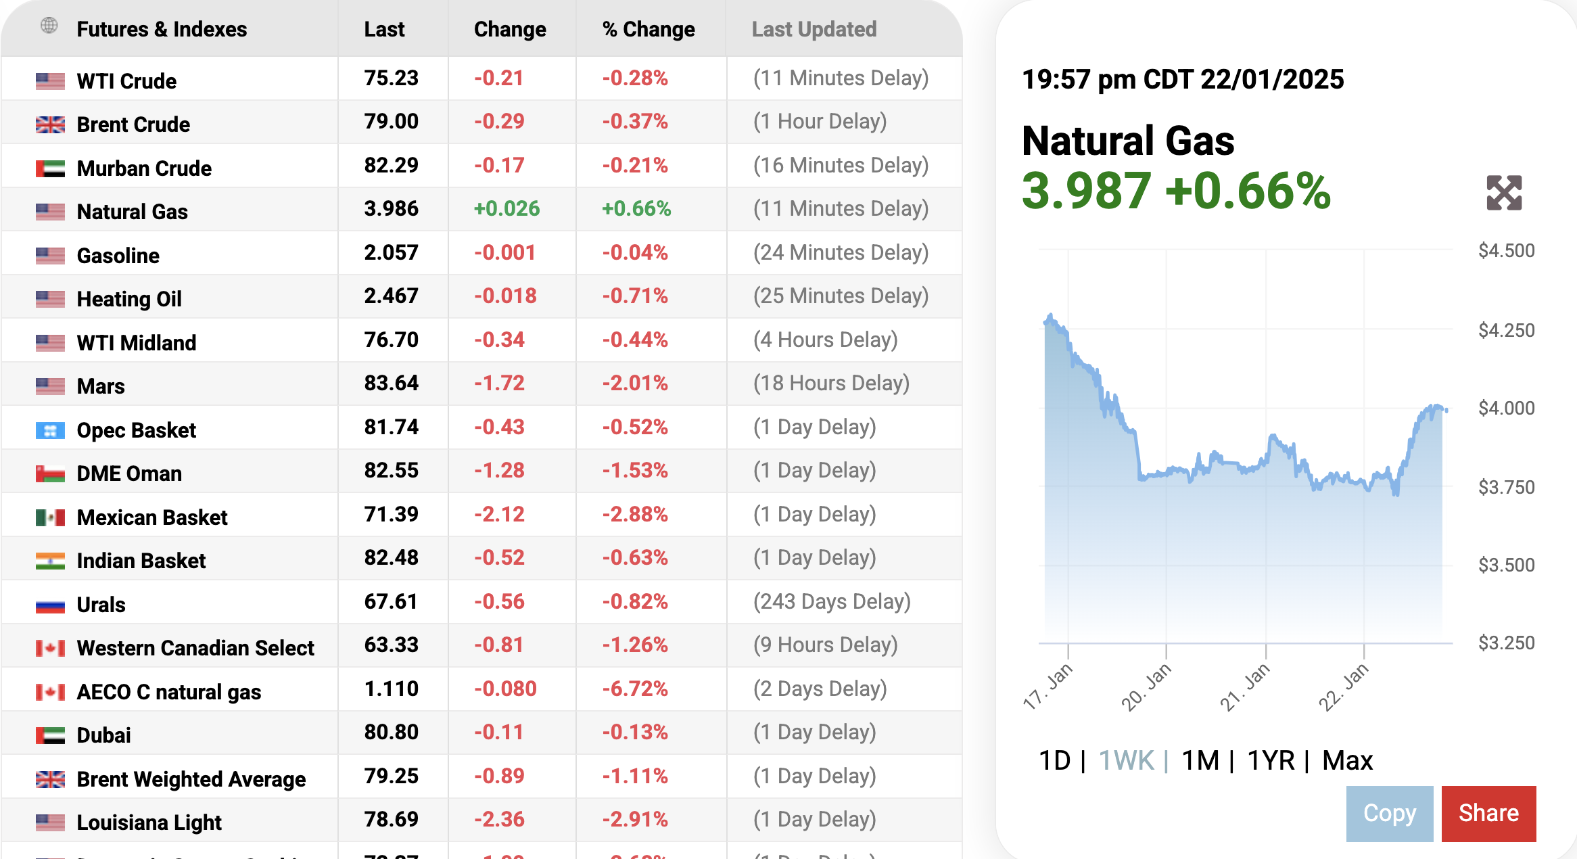This screenshot has width=1577, height=859.
Task: Open the Murban Crude link
Action: [144, 168]
